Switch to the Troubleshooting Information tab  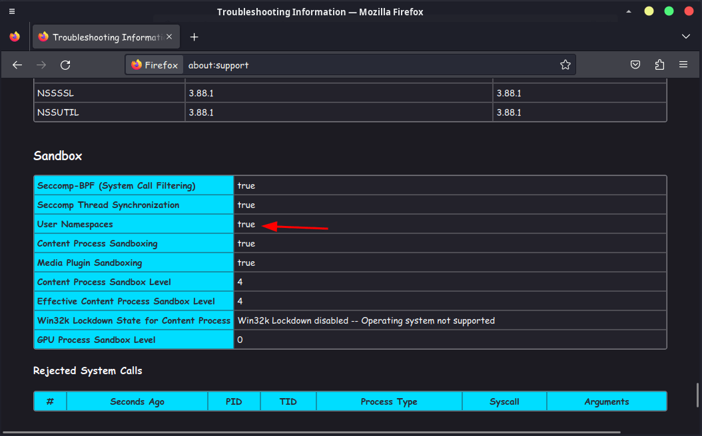coord(100,37)
